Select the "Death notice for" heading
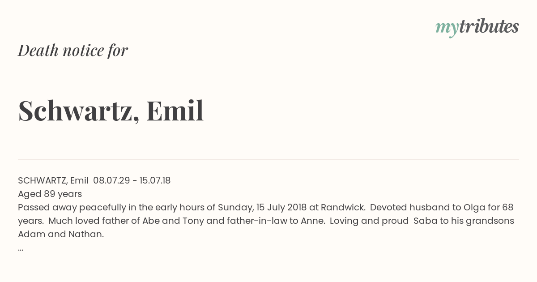The image size is (537, 282). pyautogui.click(x=73, y=51)
